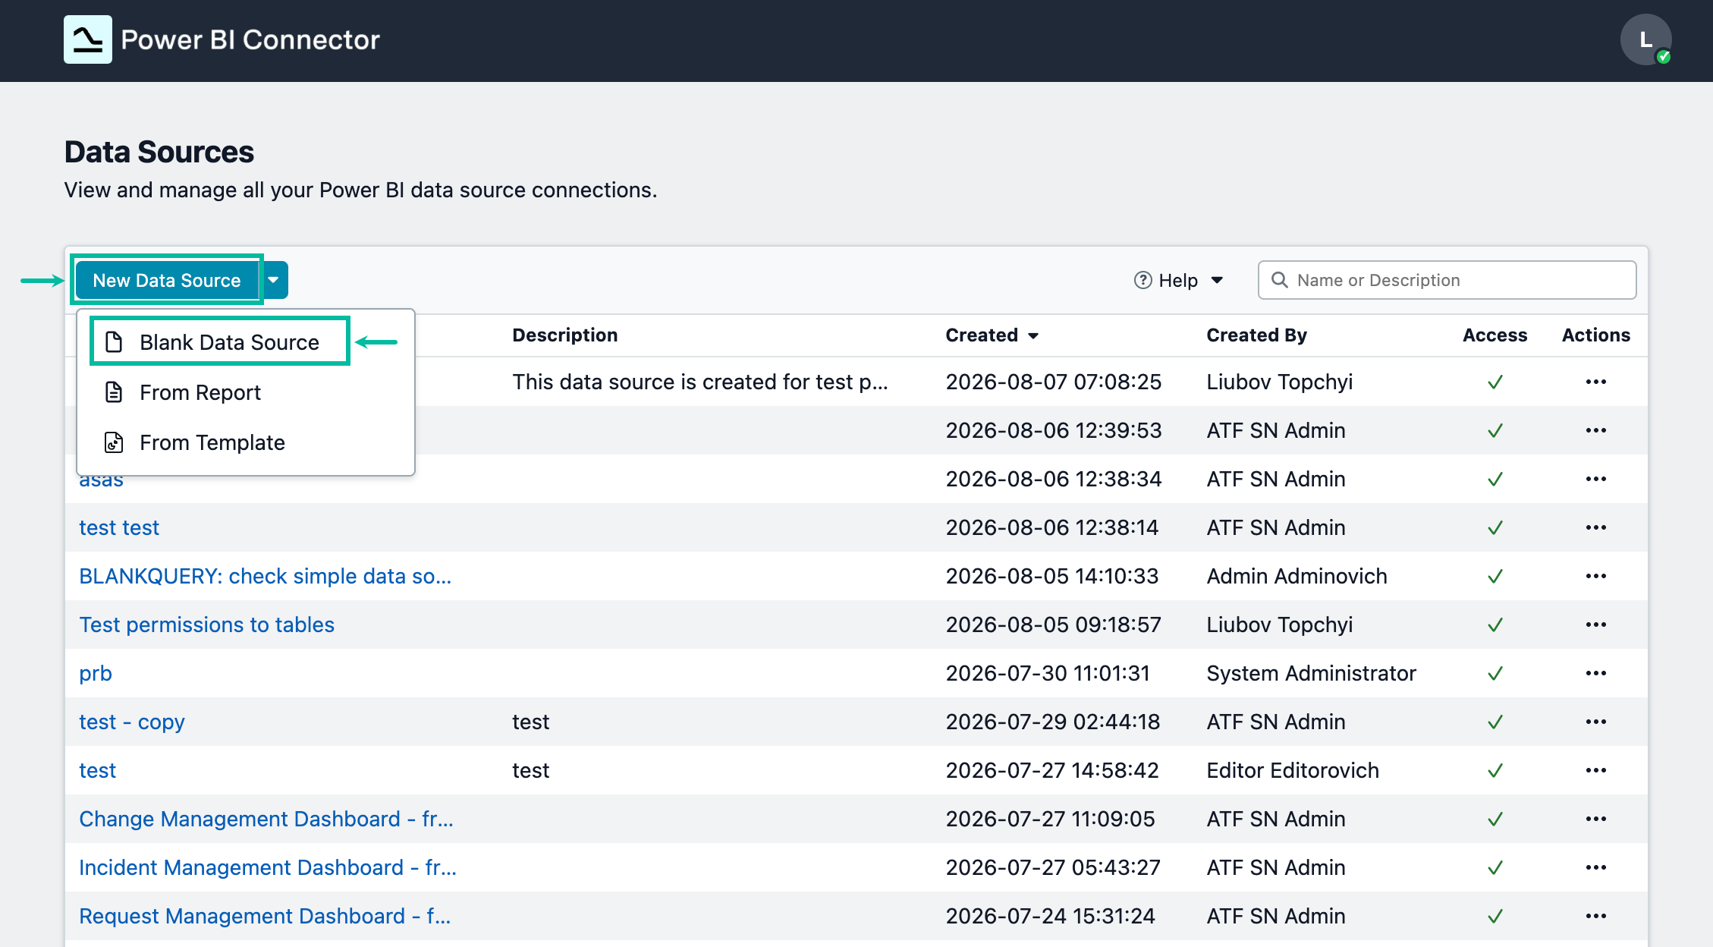Image resolution: width=1713 pixels, height=947 pixels.
Task: Click the Blank Data Source file icon
Action: 114,342
